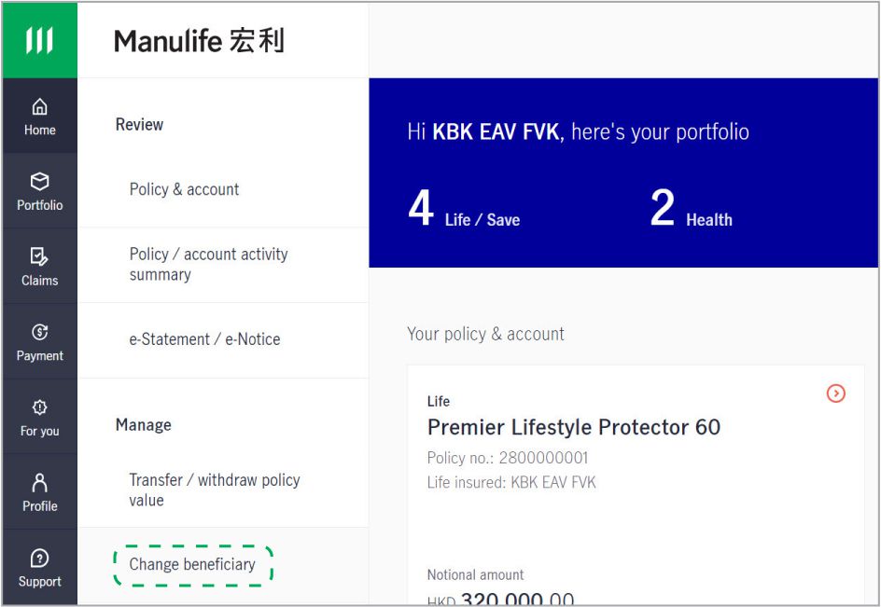Image resolution: width=881 pixels, height=607 pixels.
Task: Open the For you sidebar icon
Action: 39,417
